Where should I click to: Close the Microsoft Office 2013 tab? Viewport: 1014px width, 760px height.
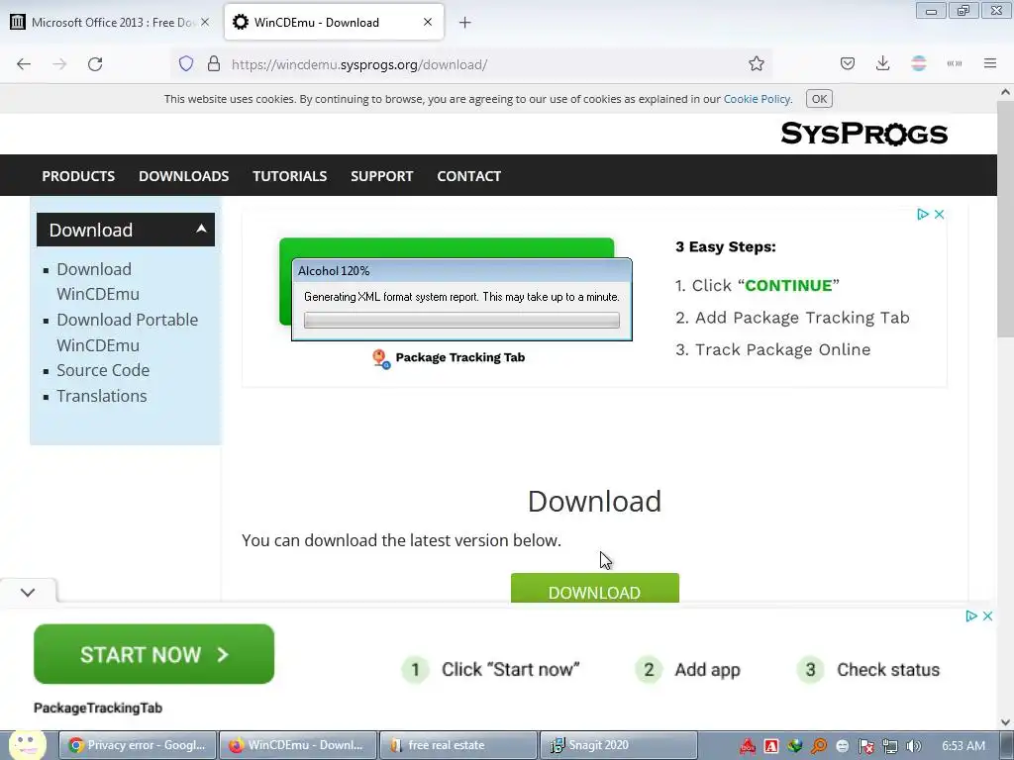204,22
